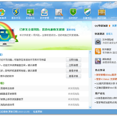Open the 软件管理 software management icon

tap(45, 12)
